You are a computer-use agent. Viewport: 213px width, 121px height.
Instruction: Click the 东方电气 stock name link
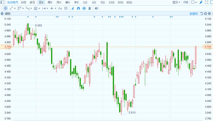[13, 2]
